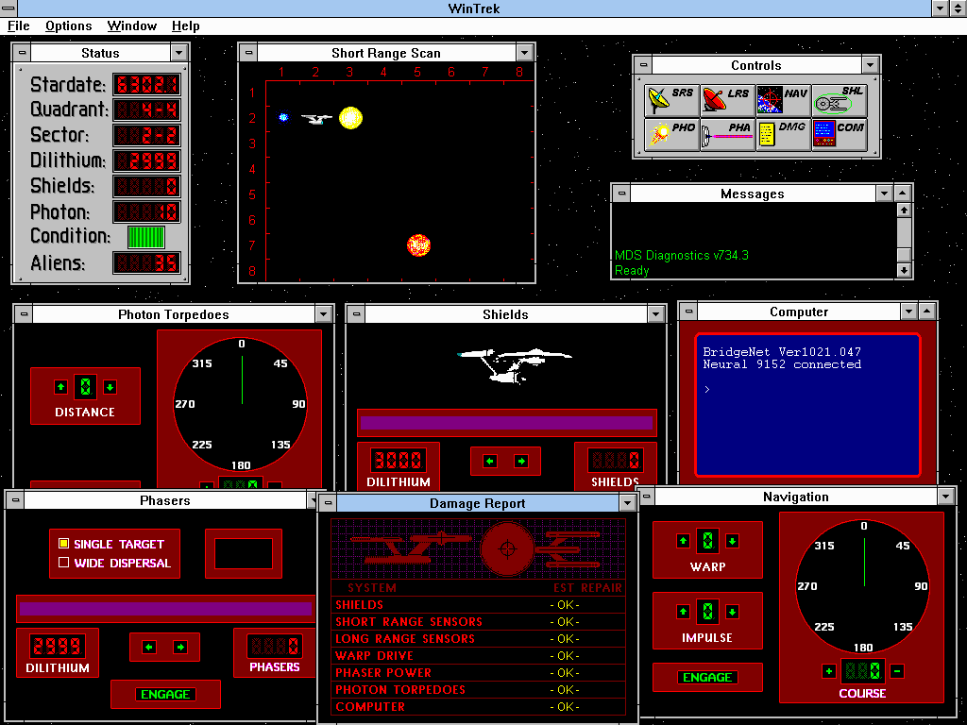Screen dimensions: 967x725
Task: Click the blue starbase in scan
Action: coord(283,117)
